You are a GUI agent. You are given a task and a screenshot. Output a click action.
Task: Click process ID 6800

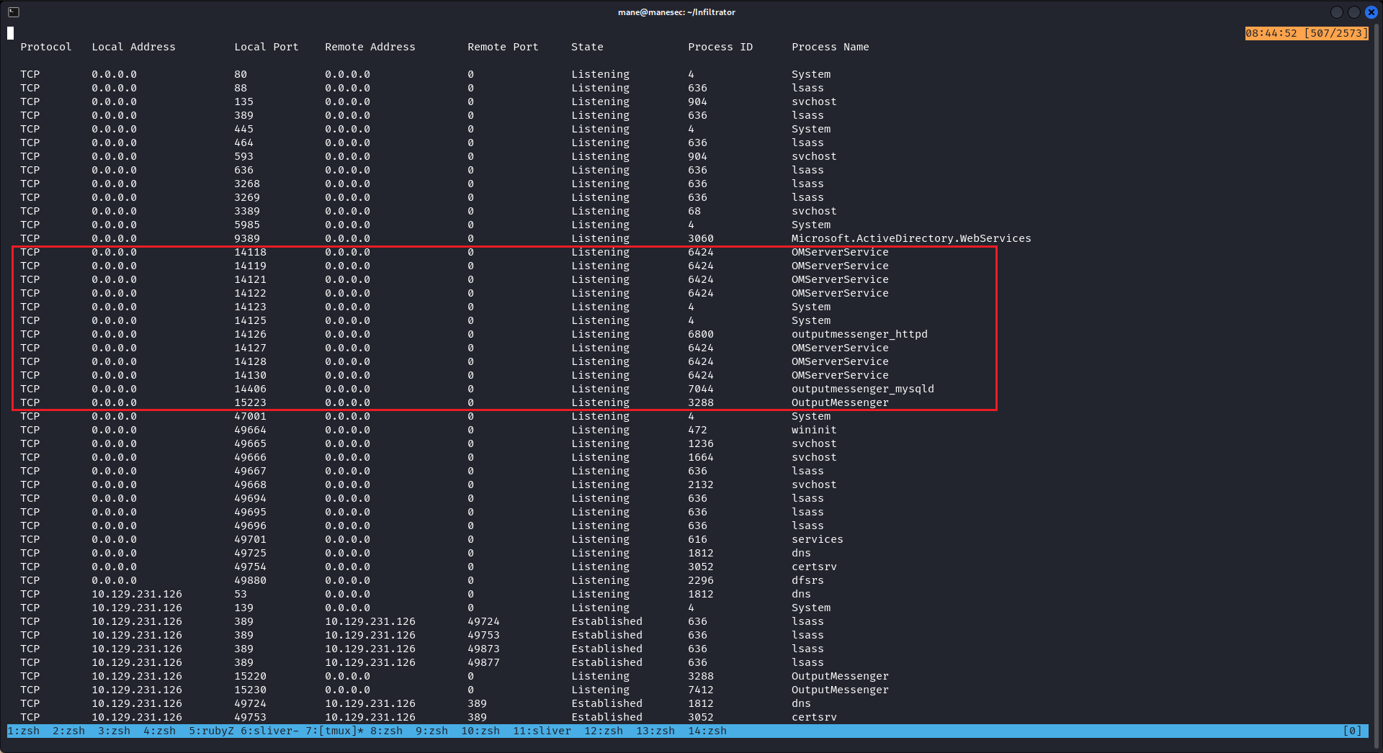(x=701, y=334)
